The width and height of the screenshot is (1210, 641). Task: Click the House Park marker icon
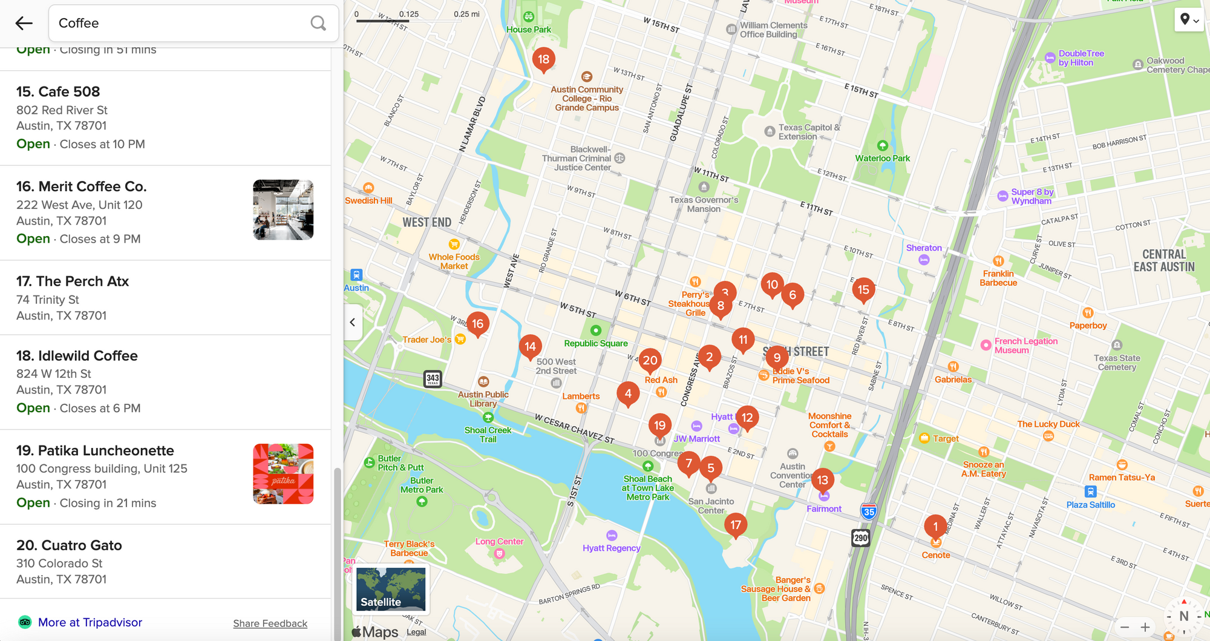pos(529,17)
